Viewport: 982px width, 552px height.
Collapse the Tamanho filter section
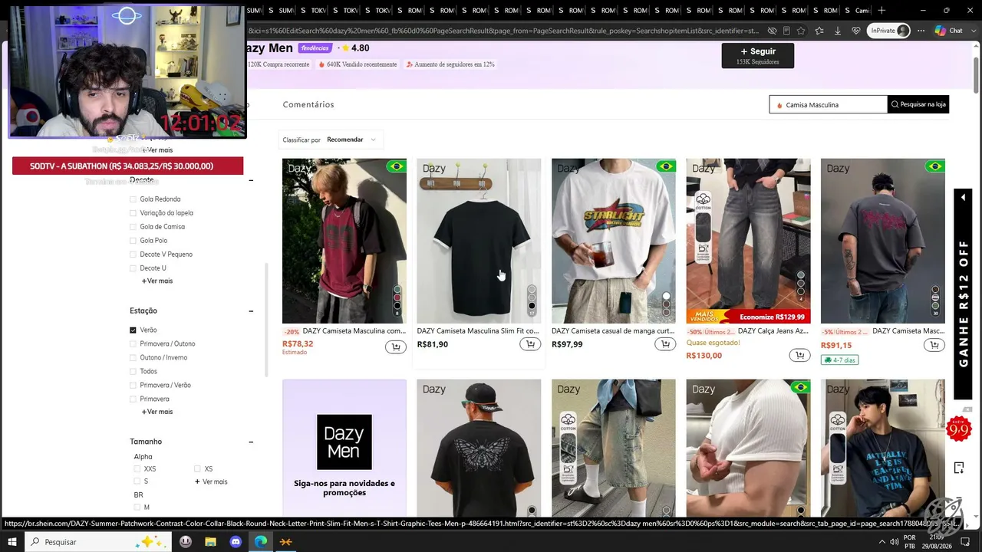click(251, 442)
